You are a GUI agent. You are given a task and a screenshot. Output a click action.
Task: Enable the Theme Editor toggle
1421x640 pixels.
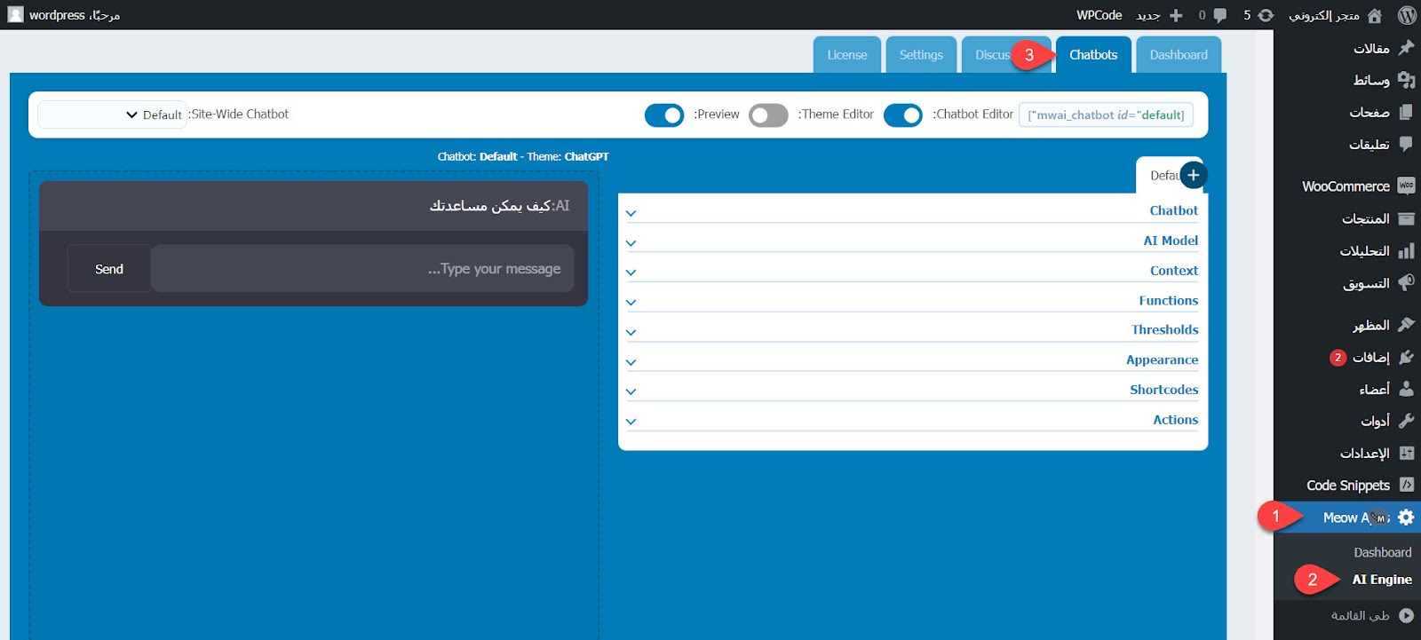tap(768, 115)
